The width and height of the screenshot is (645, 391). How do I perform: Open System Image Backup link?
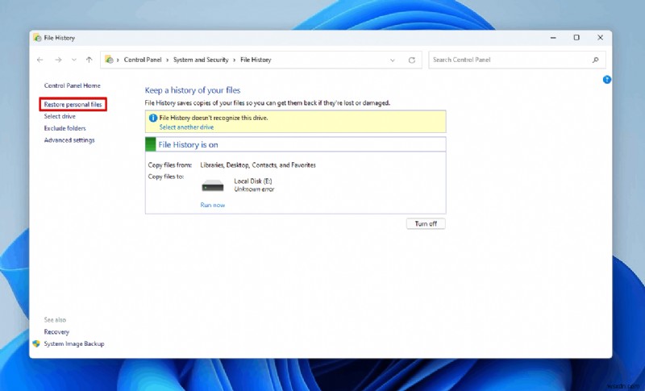[74, 343]
